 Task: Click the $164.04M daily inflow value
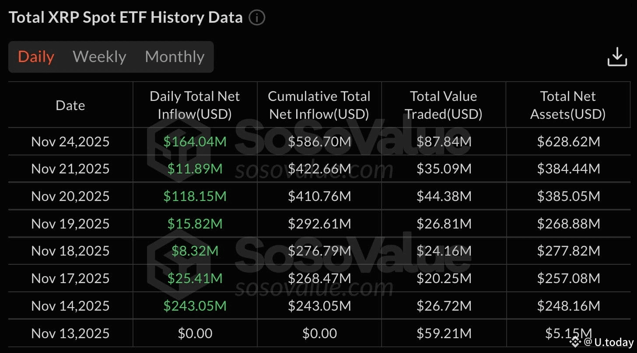pyautogui.click(x=195, y=142)
